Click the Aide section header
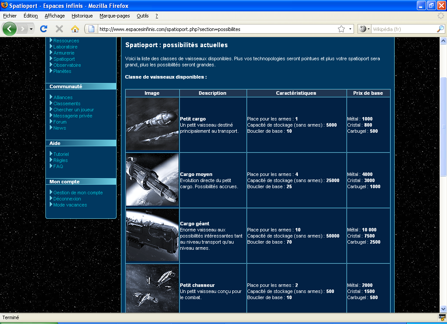Viewport: 447px width, 324px height. click(x=81, y=143)
